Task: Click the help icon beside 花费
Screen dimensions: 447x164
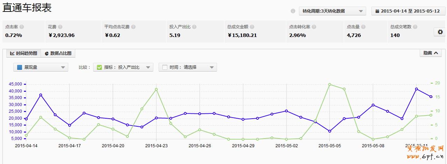Action: click(x=60, y=27)
